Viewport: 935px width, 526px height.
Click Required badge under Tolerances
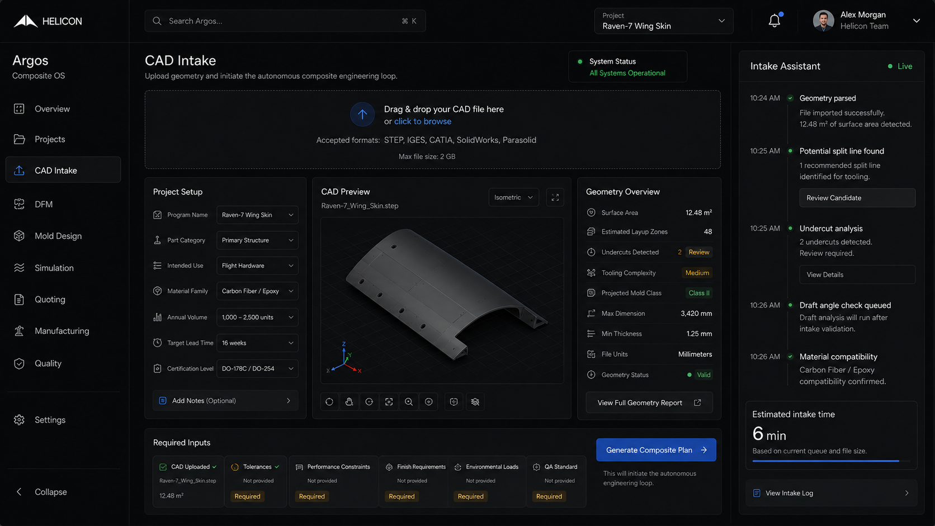point(248,496)
